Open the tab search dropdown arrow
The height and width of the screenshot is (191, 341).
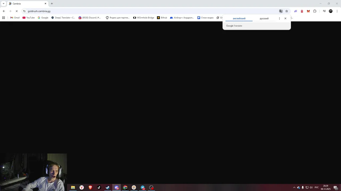pyautogui.click(x=3, y=3)
